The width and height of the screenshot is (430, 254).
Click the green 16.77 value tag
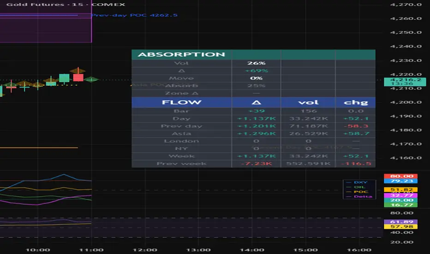coord(400,205)
